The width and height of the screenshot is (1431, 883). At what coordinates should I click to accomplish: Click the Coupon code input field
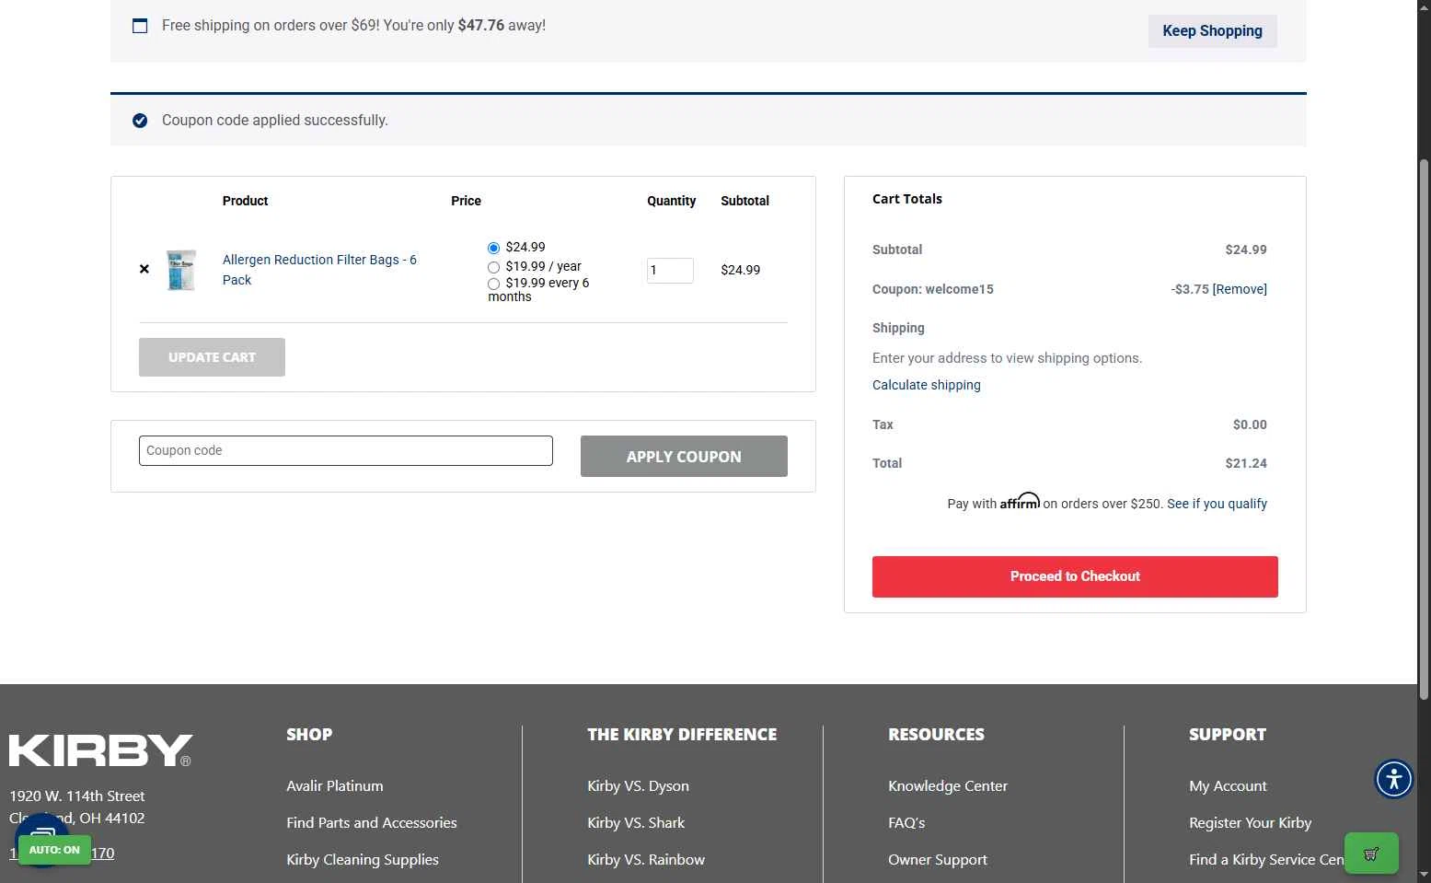tap(346, 451)
